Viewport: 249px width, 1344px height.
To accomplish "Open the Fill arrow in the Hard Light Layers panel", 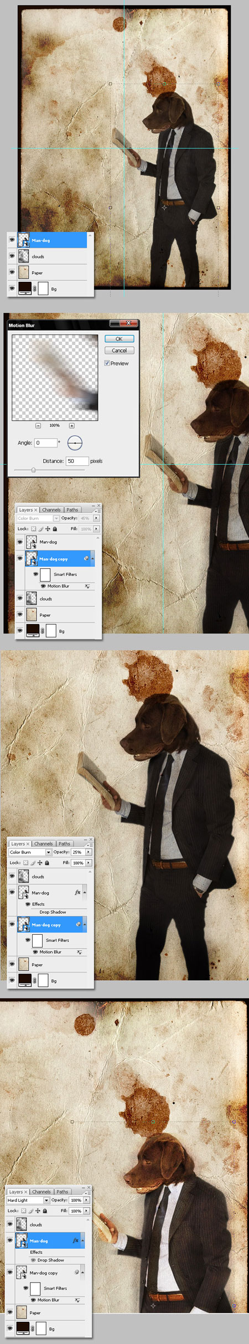I will tap(86, 1211).
